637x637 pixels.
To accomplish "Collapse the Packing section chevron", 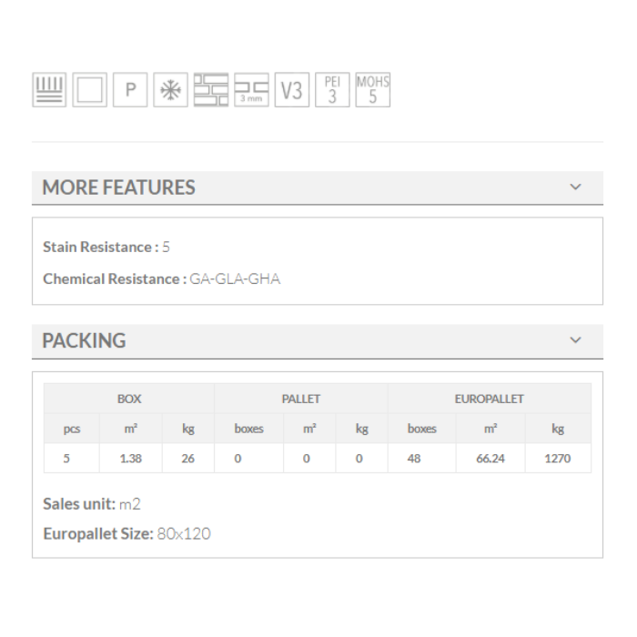I will tap(575, 340).
